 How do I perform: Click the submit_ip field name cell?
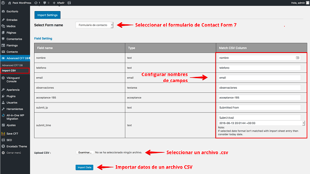pos(79,108)
